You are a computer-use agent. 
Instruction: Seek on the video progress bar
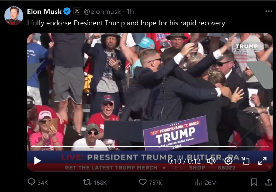(x=150, y=146)
